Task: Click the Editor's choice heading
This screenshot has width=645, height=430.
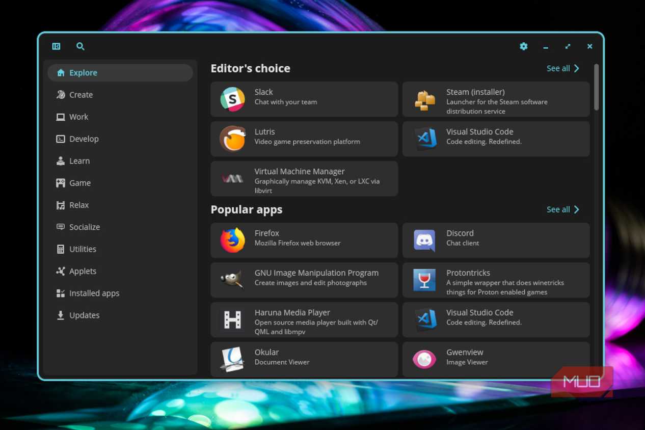Action: point(250,68)
